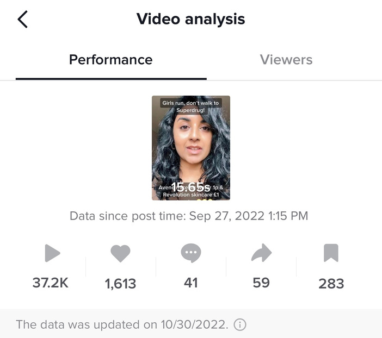Switch to the Viewers tab
The image size is (382, 338).
pos(286,59)
